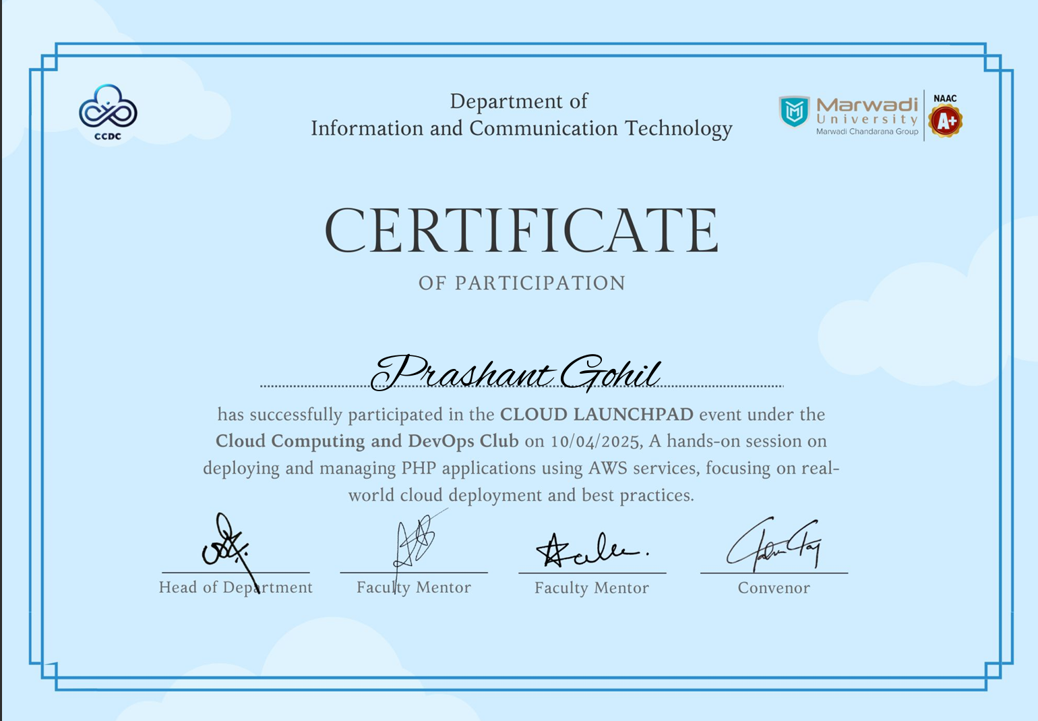Viewport: 1038px width, 721px height.
Task: Click the date 10/04/2025
Action: tap(595, 442)
